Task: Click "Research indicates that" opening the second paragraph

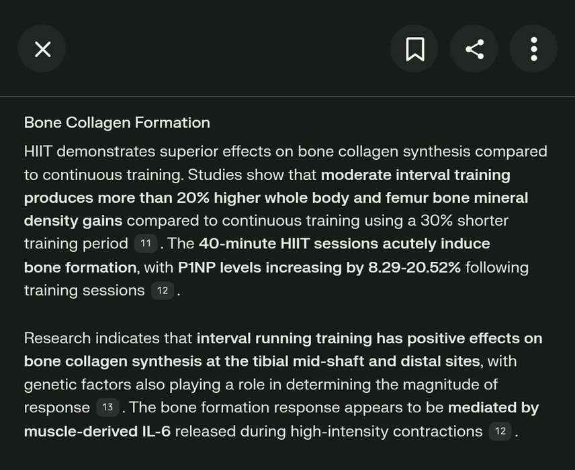Action: click(x=107, y=338)
